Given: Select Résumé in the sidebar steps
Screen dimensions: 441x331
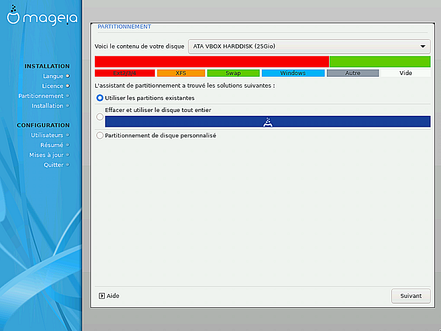Looking at the screenshot, I should click(51, 145).
